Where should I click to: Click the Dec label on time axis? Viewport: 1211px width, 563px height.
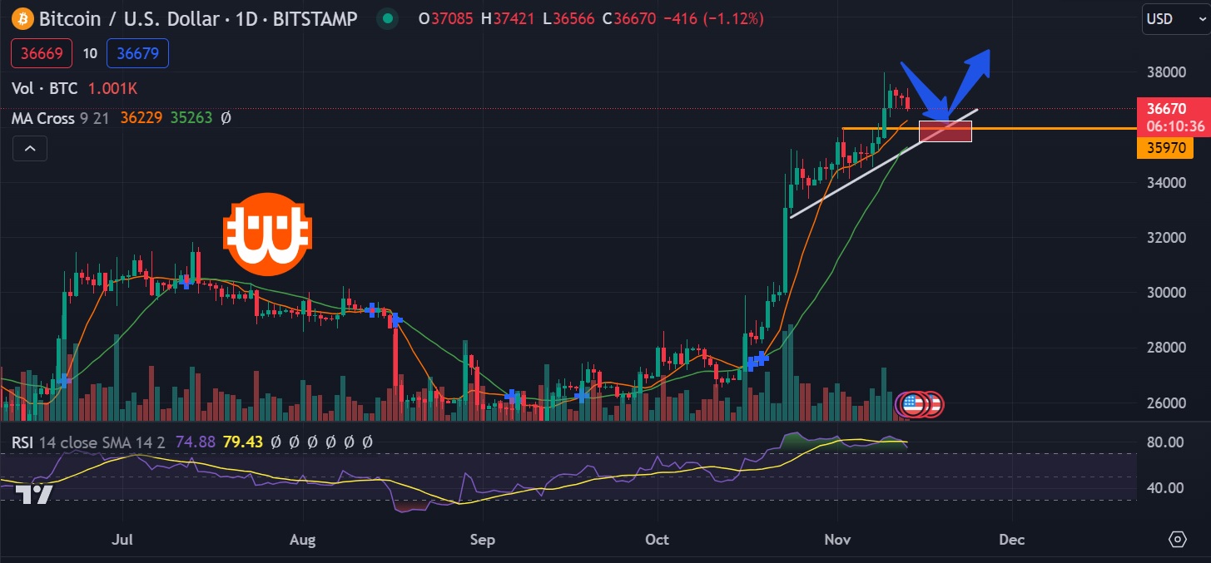click(1011, 540)
